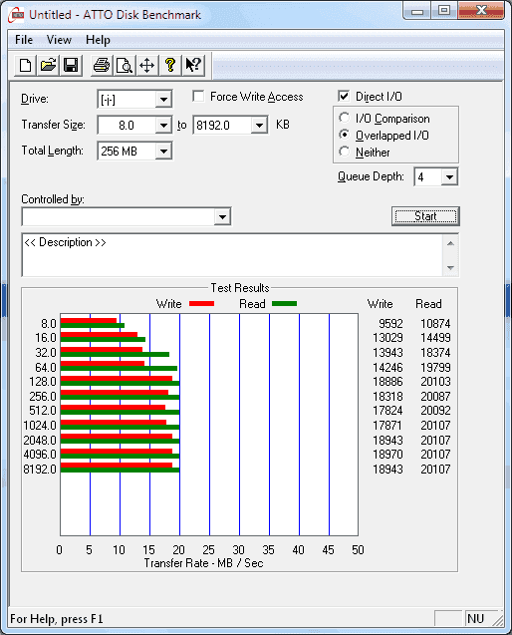Image resolution: width=512 pixels, height=635 pixels.
Task: Select the Overlapped I/O radio button
Action: click(x=344, y=135)
